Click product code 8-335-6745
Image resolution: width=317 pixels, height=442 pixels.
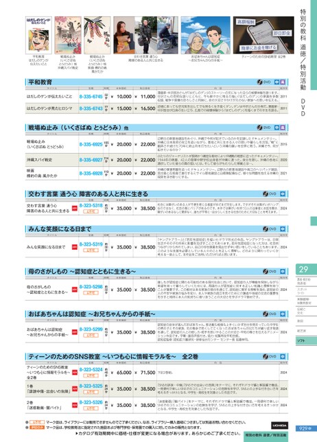pyautogui.click(x=91, y=96)
